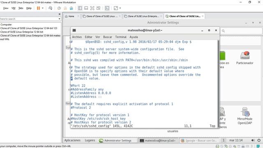
Task: Switch to Google Firefox taskbar button
Action: [199, 141]
